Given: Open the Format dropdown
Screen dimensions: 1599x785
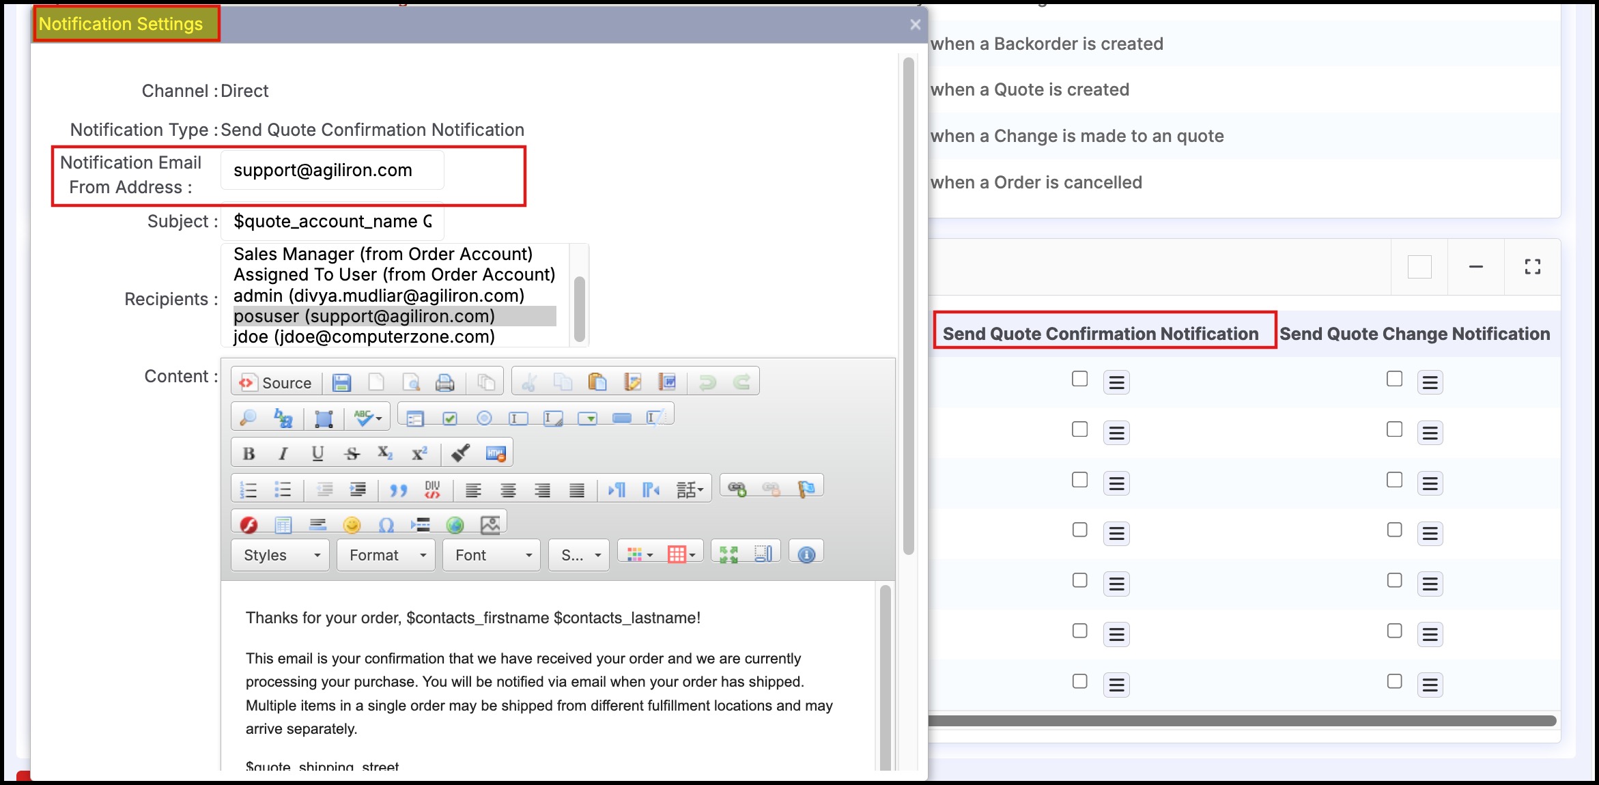Looking at the screenshot, I should coord(386,555).
